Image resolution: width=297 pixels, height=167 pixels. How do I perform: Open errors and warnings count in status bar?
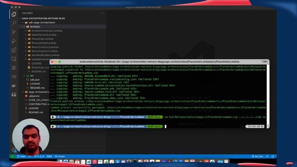pyautogui.click(x=39, y=156)
